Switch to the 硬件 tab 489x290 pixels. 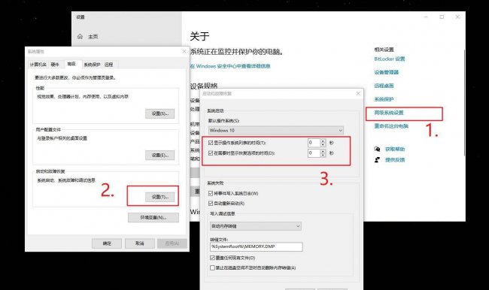point(55,65)
